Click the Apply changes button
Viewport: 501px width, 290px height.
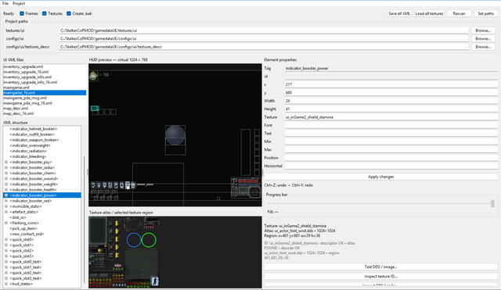point(381,177)
